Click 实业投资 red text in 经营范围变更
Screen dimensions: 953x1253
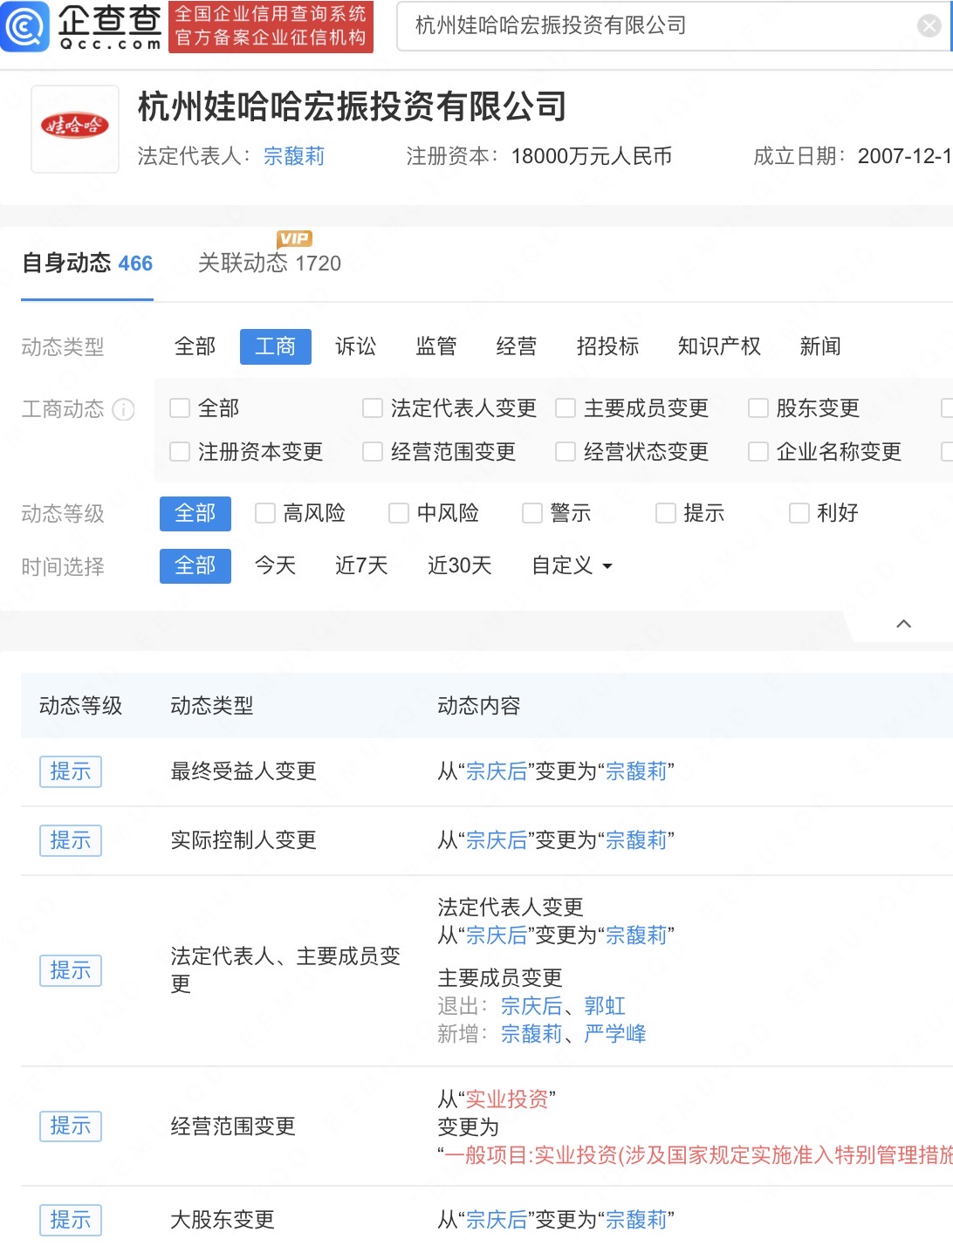pyautogui.click(x=507, y=1099)
